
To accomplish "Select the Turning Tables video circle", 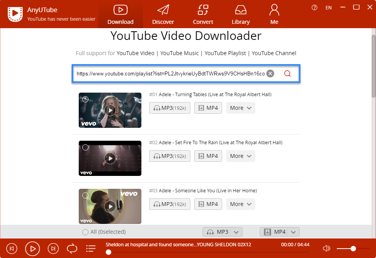I will click(85, 99).
